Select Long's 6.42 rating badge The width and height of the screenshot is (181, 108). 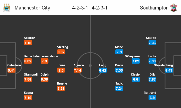point(103,70)
